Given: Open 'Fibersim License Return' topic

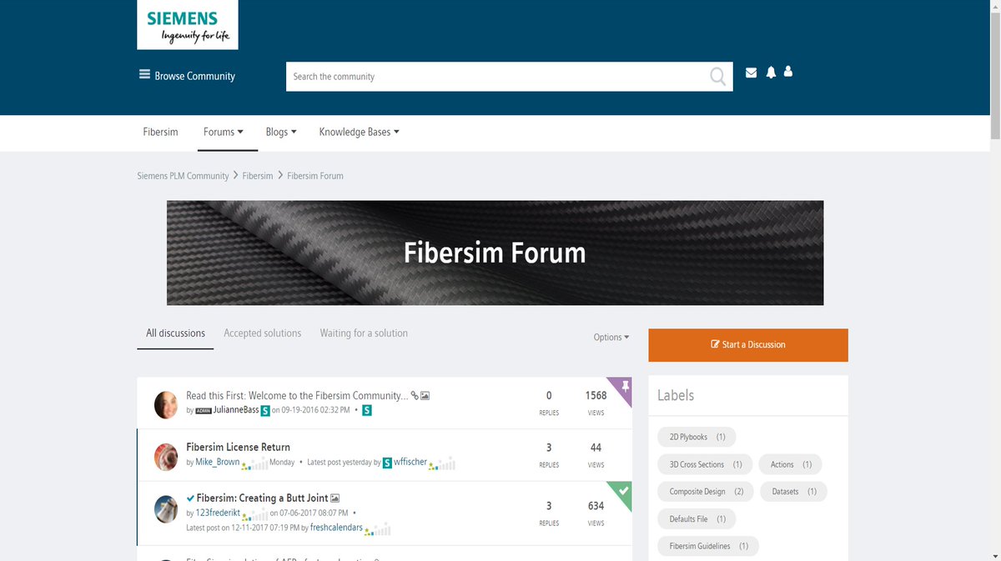Looking at the screenshot, I should click(x=239, y=448).
